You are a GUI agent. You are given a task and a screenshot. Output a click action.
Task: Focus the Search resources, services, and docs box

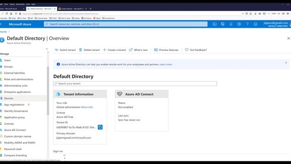pos(125,24)
